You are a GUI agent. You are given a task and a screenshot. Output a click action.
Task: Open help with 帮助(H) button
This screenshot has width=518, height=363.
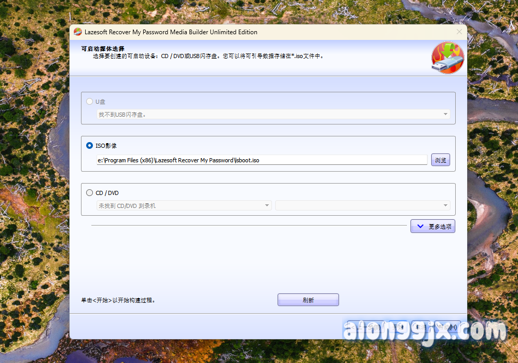(x=447, y=327)
